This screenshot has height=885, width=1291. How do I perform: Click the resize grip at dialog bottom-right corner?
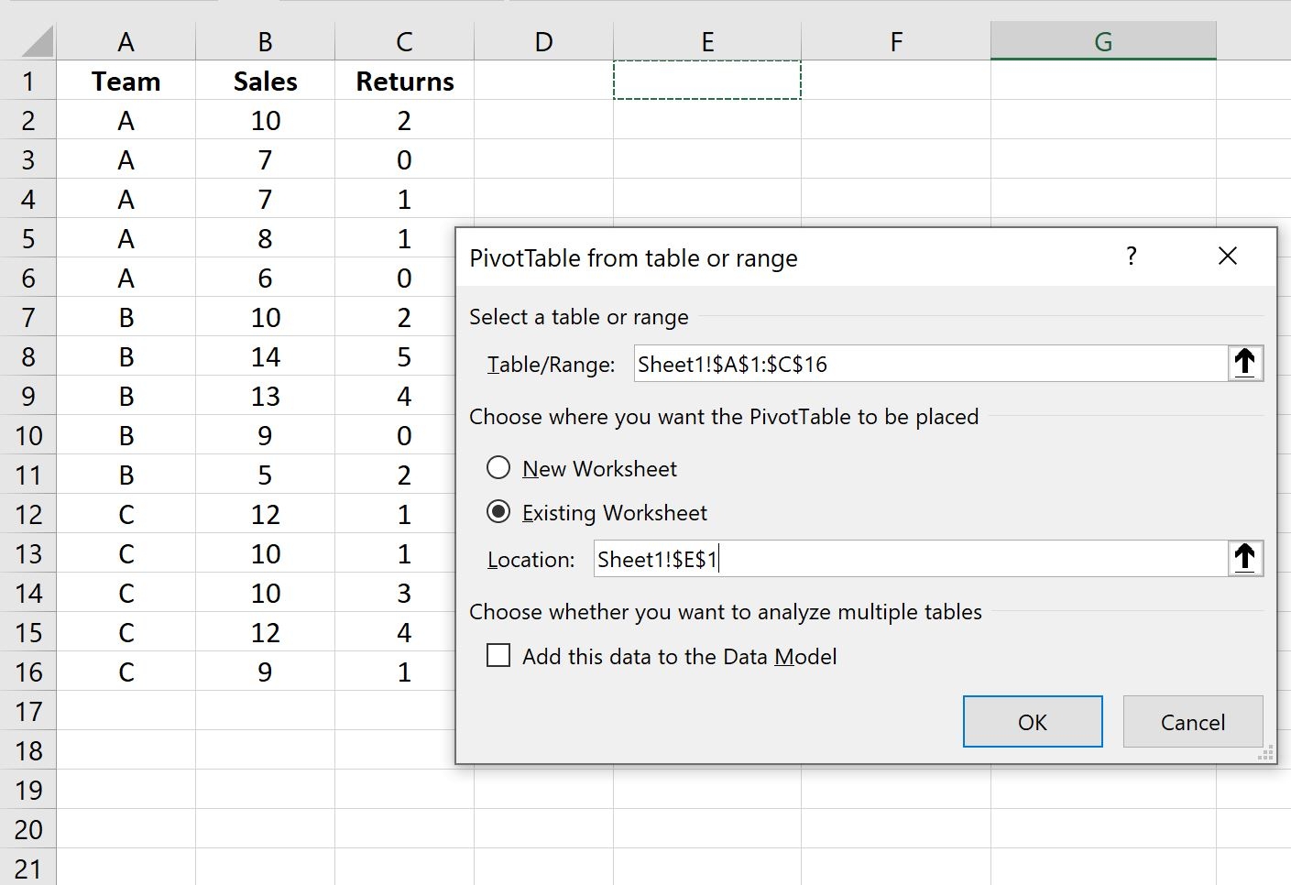(x=1265, y=753)
